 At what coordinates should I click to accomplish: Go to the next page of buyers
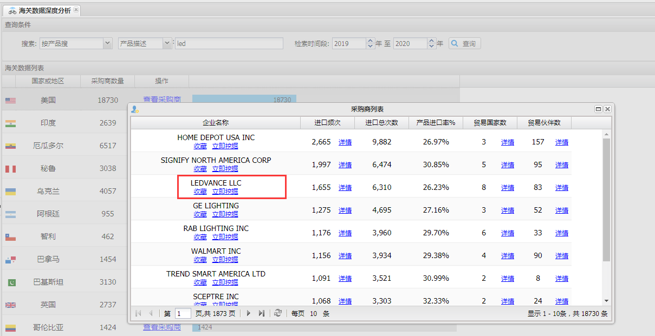tap(249, 313)
